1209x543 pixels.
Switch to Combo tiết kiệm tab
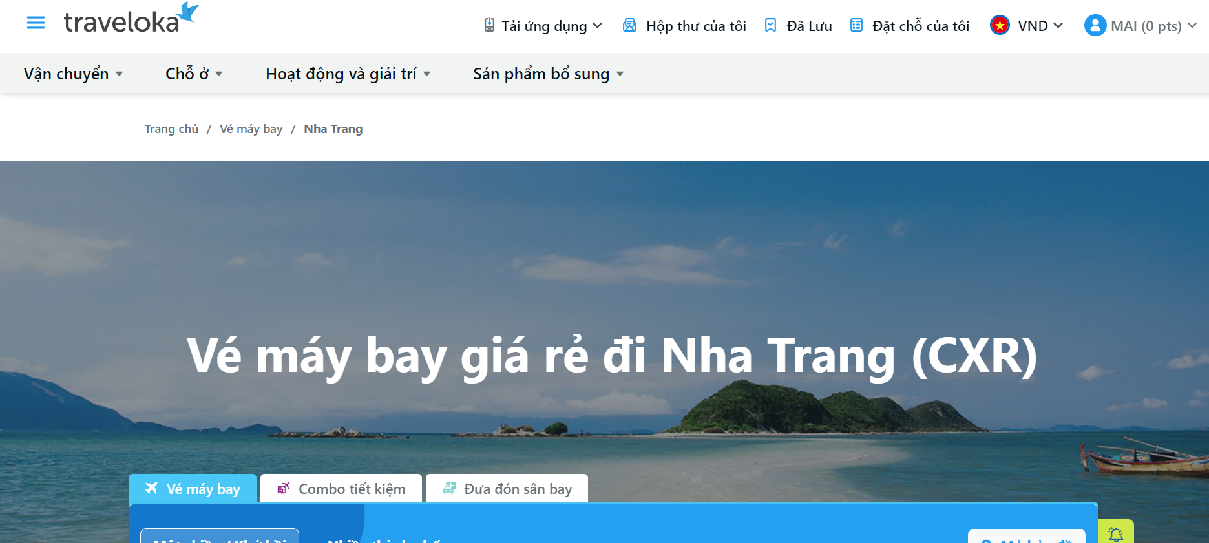click(341, 489)
